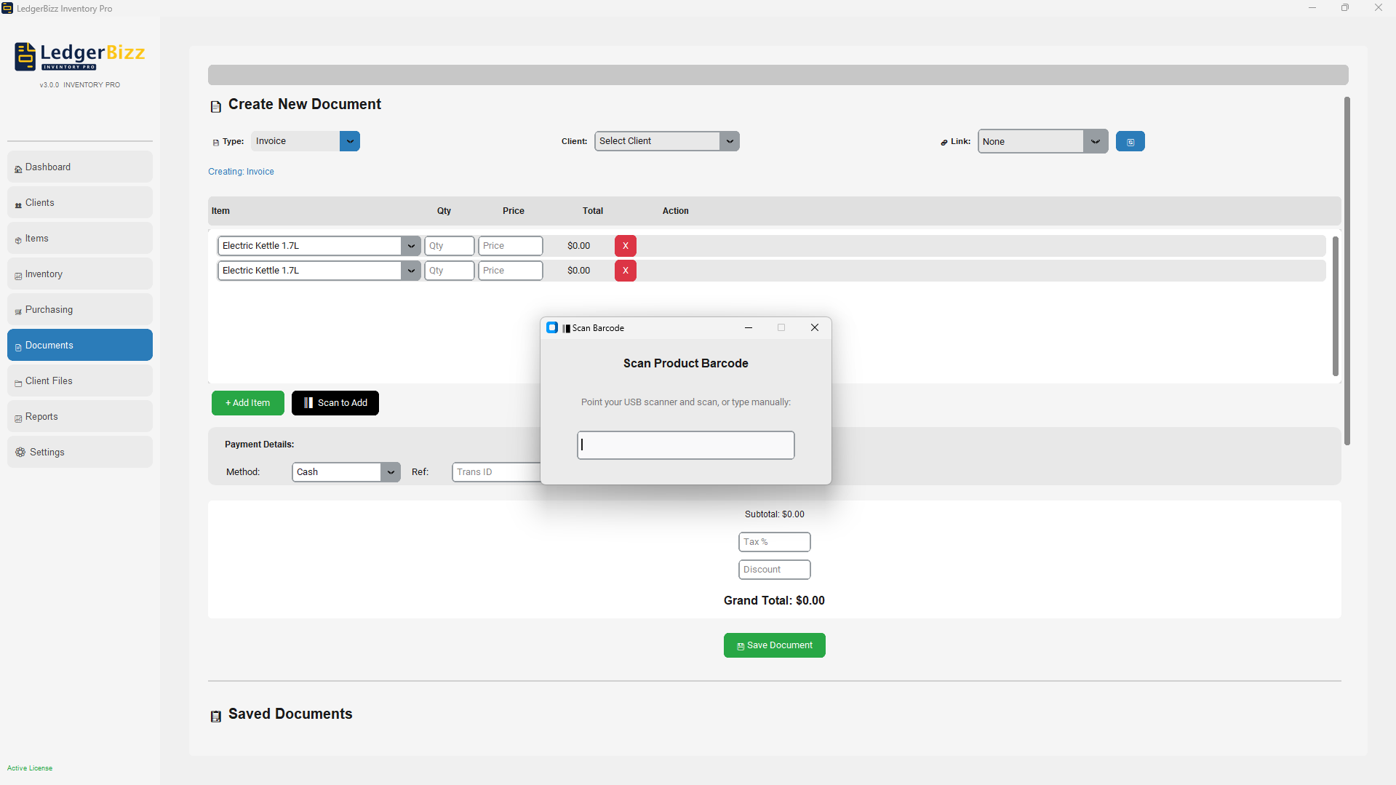
Task: Open the Reports page
Action: 80,417
